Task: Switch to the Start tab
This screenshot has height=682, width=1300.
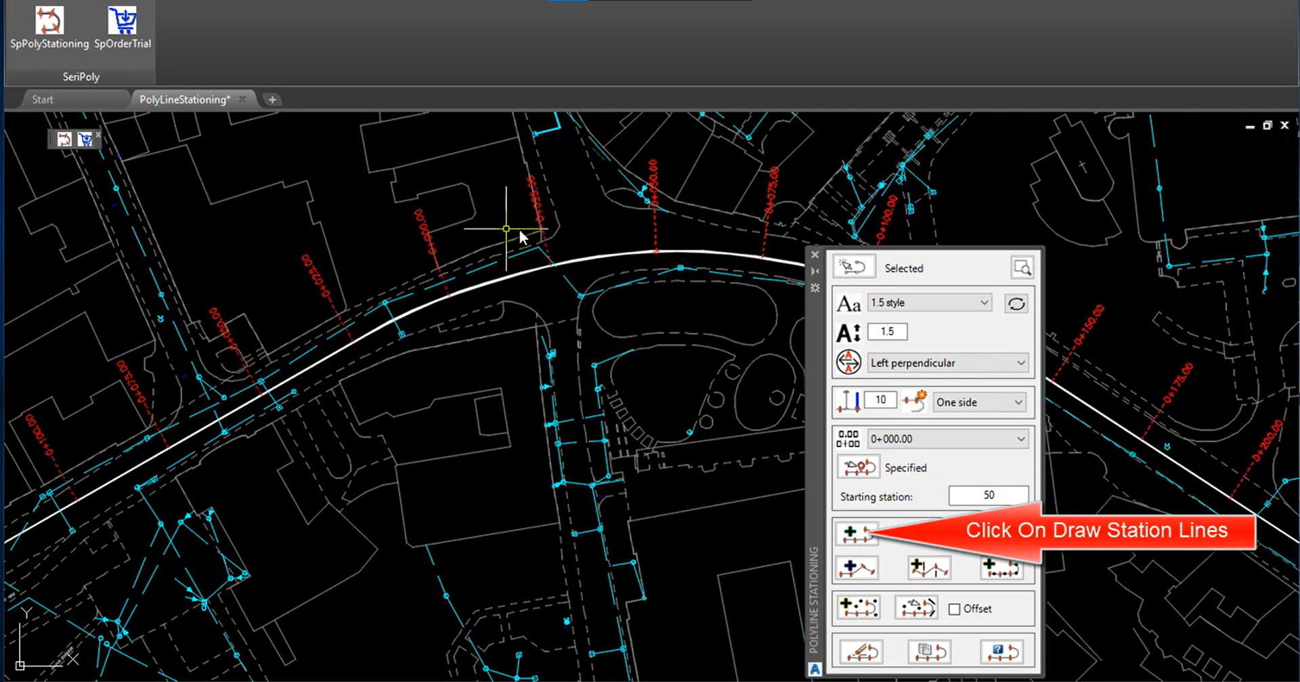Action: 43,100
